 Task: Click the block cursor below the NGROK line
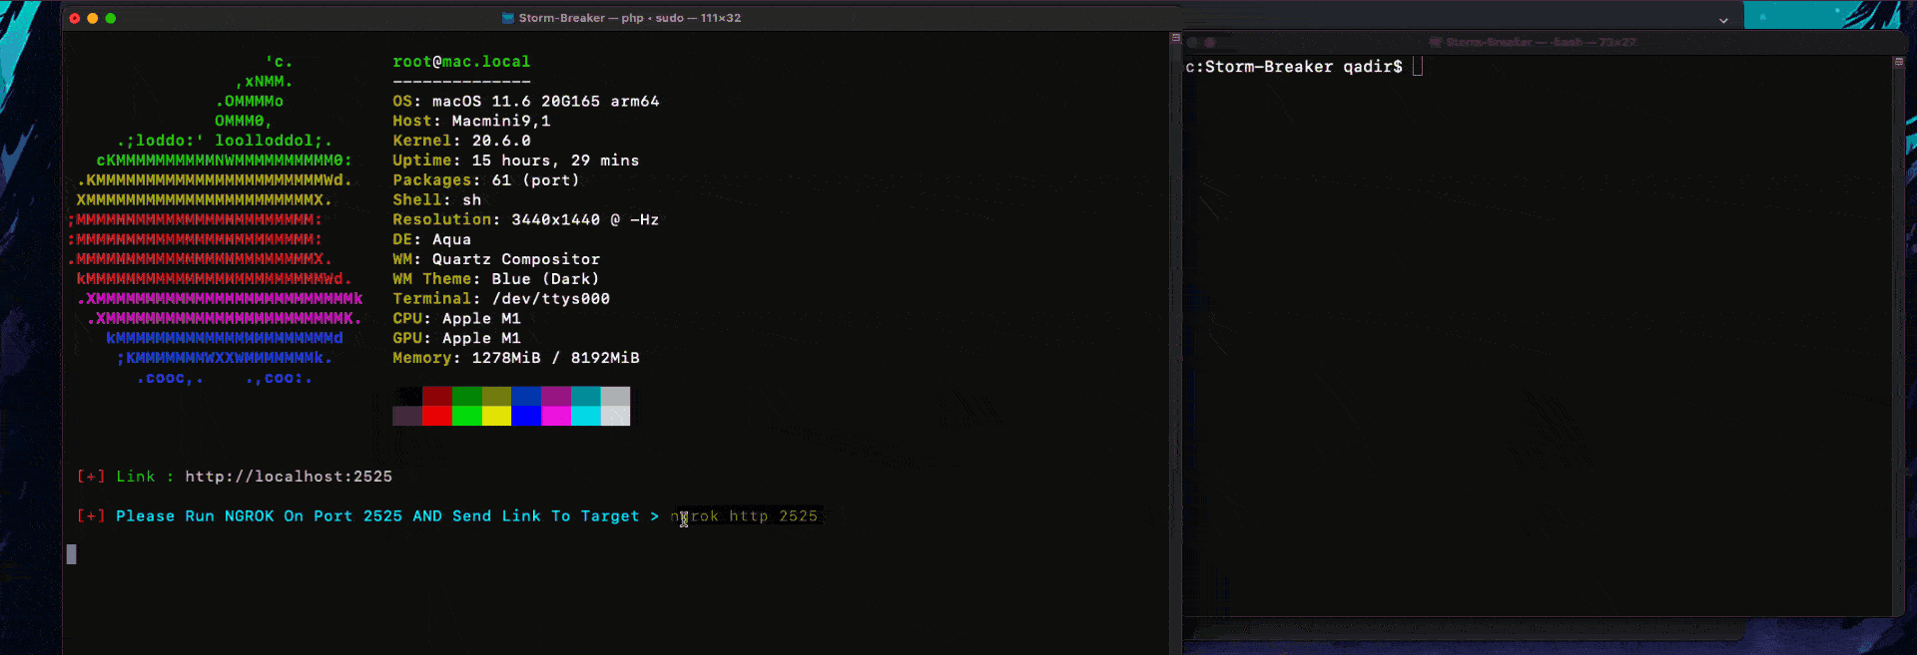pyautogui.click(x=71, y=554)
